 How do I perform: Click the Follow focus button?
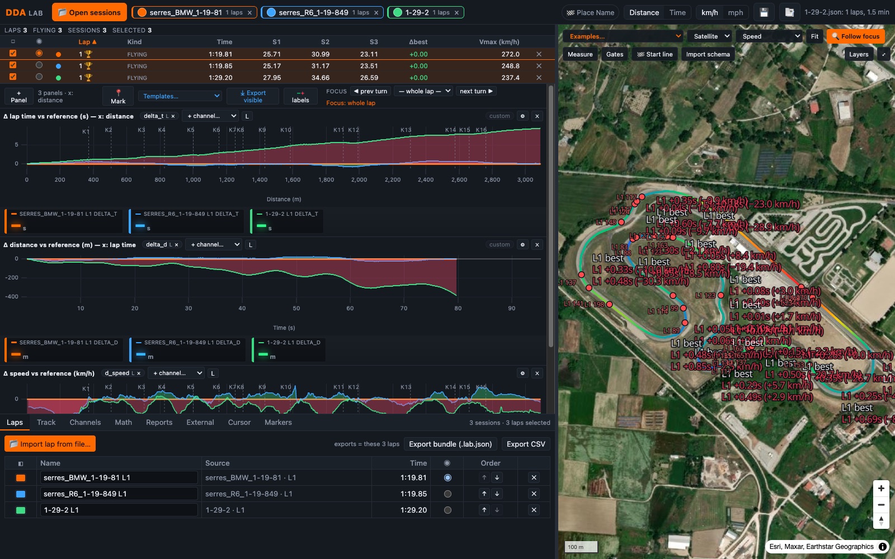[856, 36]
